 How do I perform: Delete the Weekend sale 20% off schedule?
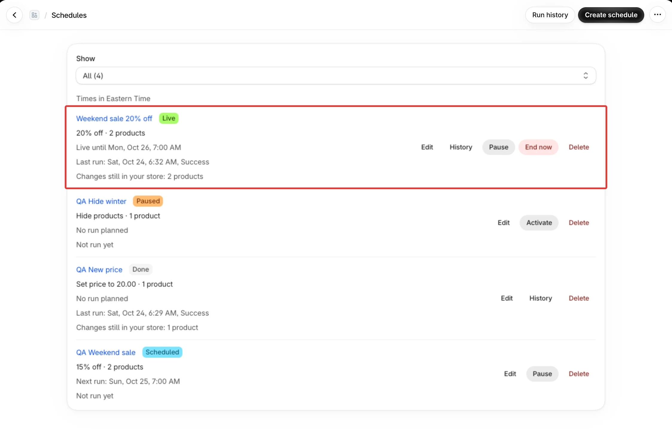coord(579,147)
